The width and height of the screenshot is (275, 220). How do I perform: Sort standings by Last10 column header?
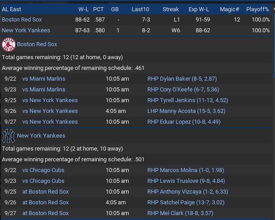[141, 9]
